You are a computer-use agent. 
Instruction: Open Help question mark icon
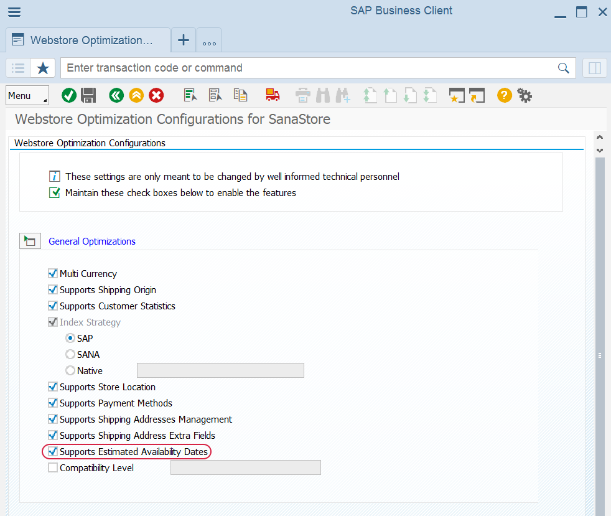[x=504, y=95]
